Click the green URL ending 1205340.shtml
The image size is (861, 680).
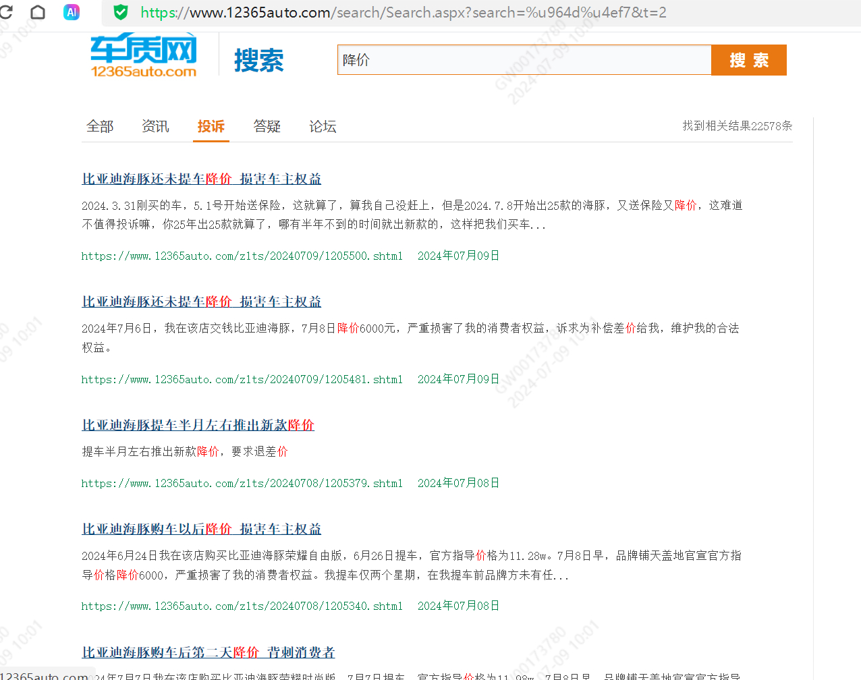click(x=242, y=606)
